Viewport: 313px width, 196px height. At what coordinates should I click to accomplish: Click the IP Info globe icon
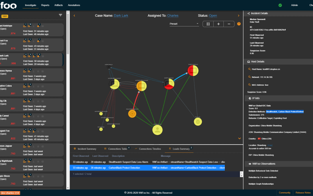tap(250, 98)
